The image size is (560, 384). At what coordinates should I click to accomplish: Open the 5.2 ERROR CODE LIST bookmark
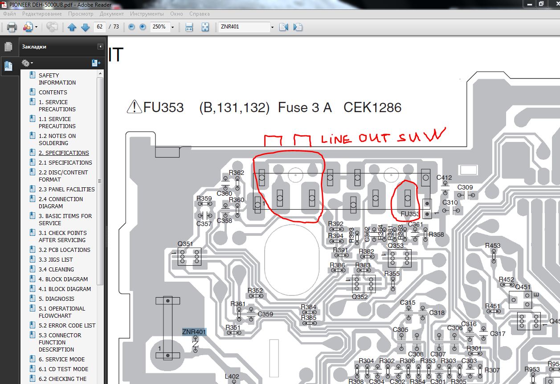[67, 326]
